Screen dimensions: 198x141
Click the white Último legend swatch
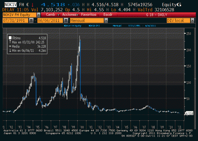point(10,38)
